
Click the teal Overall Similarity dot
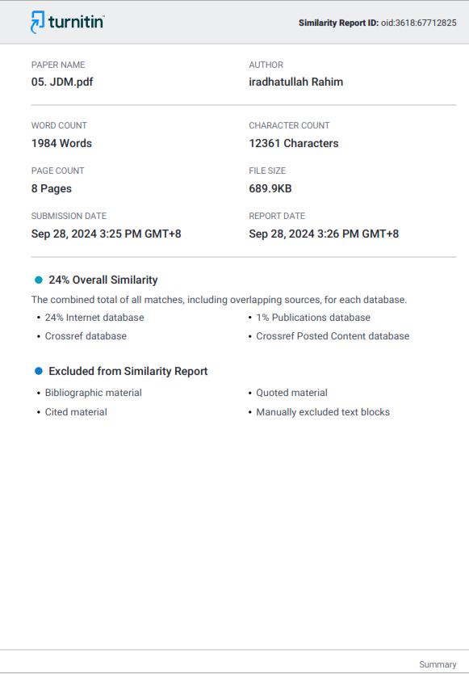pyautogui.click(x=39, y=280)
